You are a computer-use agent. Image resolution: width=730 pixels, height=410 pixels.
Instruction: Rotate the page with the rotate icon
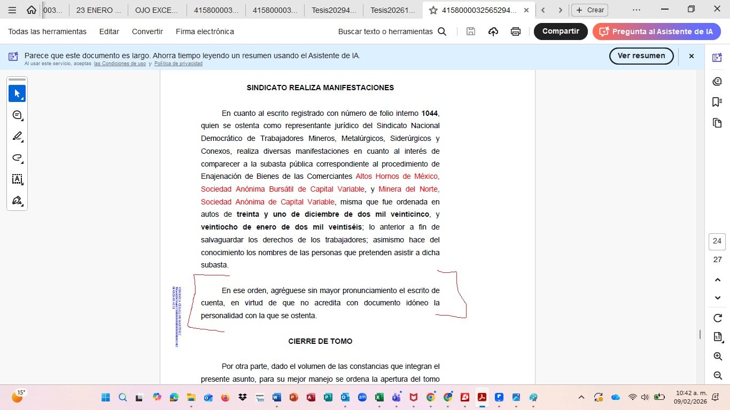[717, 318]
